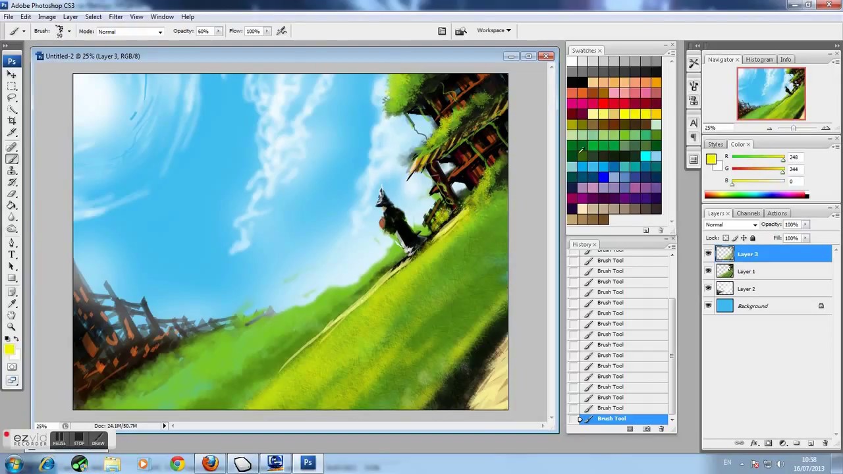Toggle lock all for layer

[x=753, y=238]
